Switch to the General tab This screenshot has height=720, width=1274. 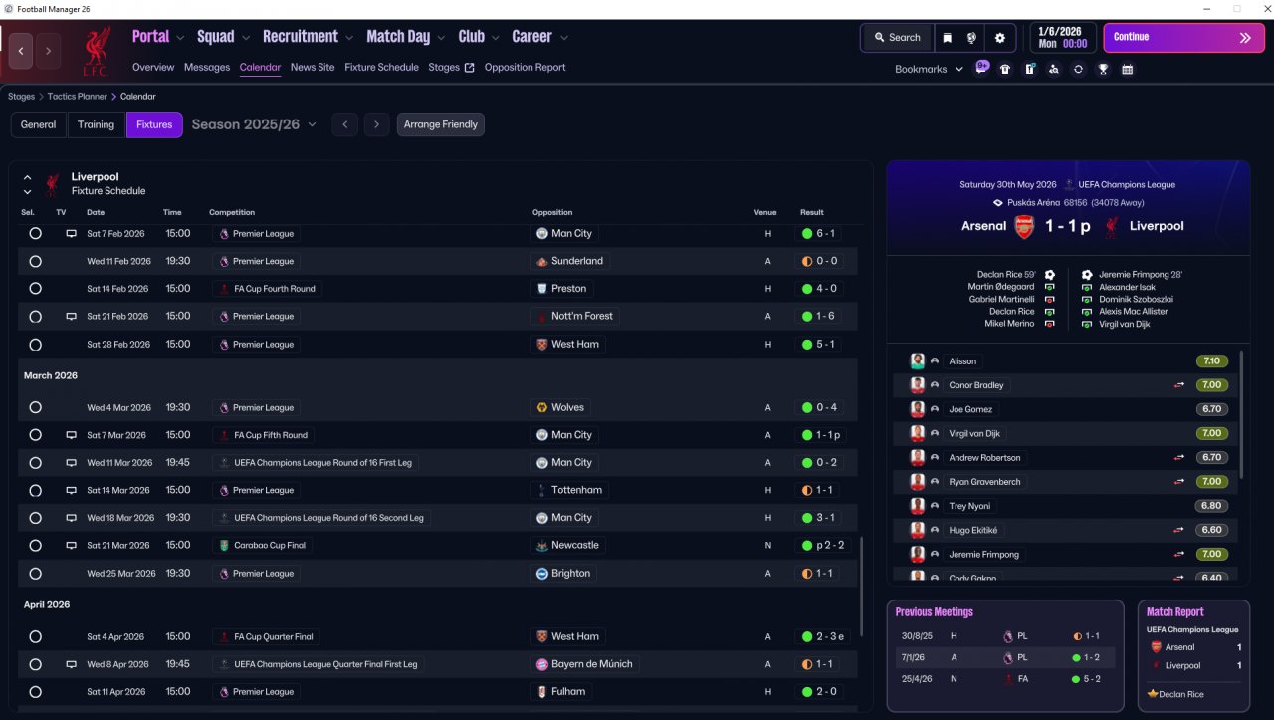click(39, 124)
